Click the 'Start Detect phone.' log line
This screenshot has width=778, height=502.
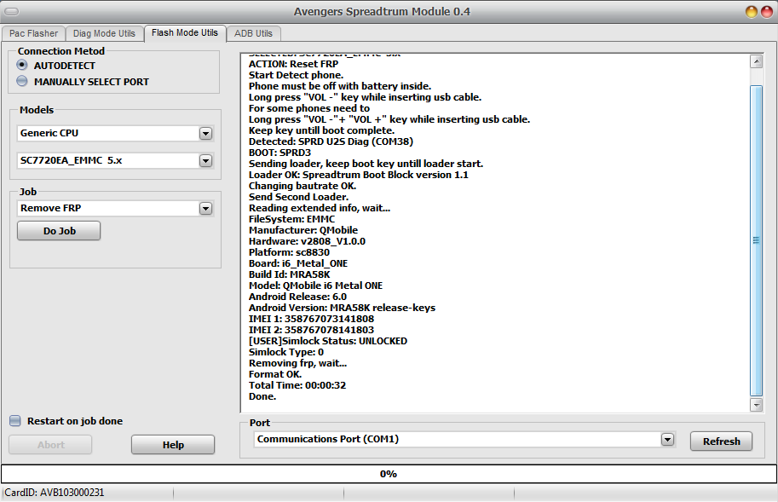coord(296,75)
